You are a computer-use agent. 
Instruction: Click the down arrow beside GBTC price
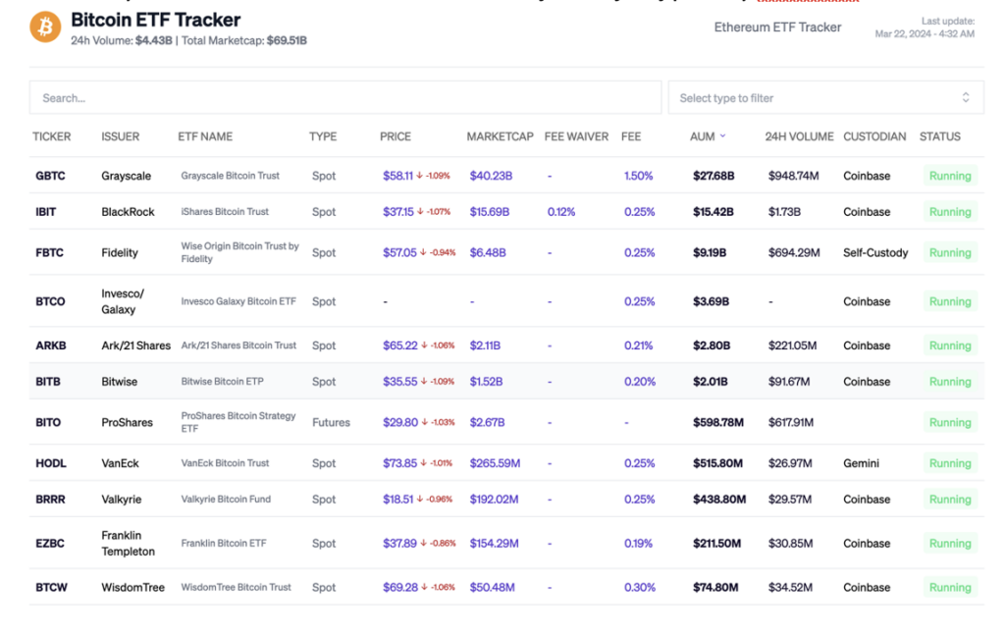pyautogui.click(x=420, y=177)
